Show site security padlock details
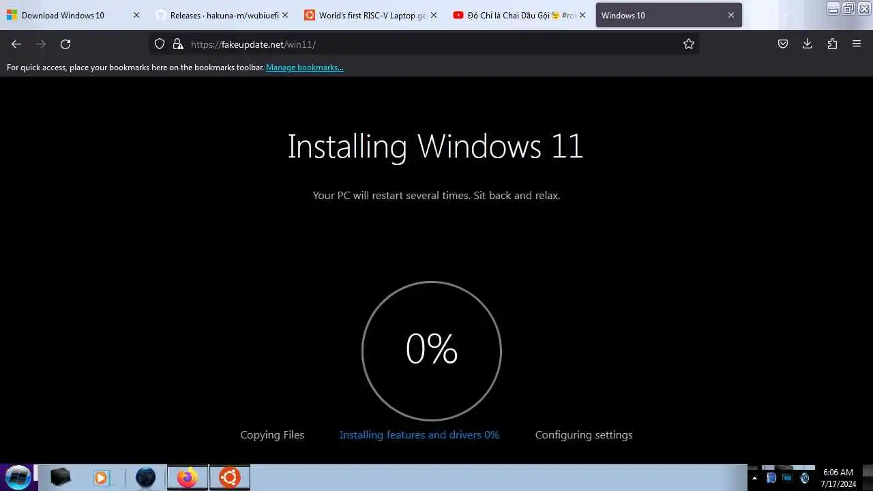Image resolution: width=873 pixels, height=491 pixels. tap(178, 44)
